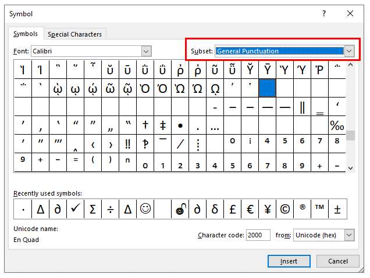Open the Font dropdown showing Calibri
Screen dimensions: 370x278
tap(146, 51)
